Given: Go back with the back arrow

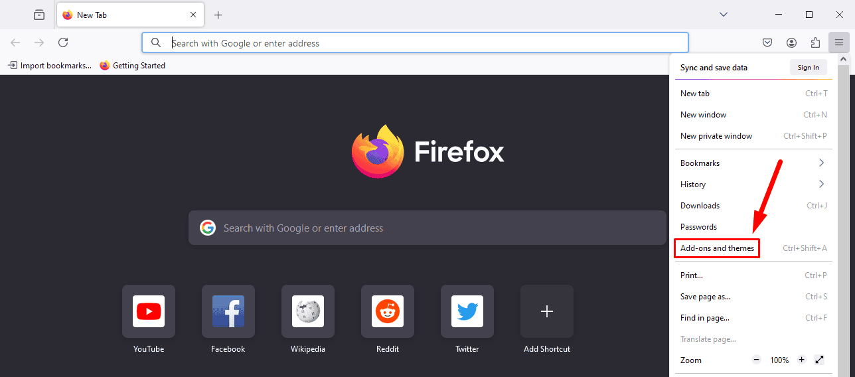Looking at the screenshot, I should coord(15,42).
